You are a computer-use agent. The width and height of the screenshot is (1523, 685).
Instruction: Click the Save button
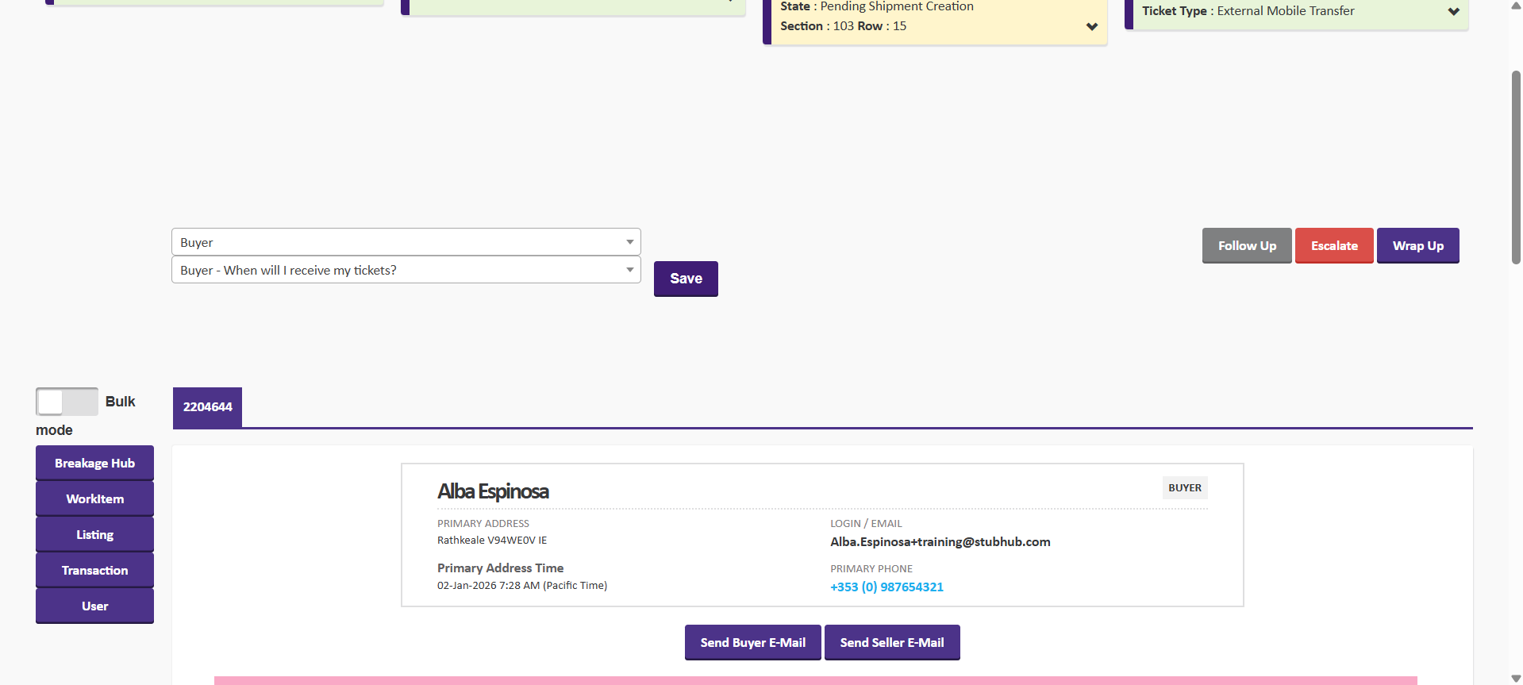[x=686, y=279]
